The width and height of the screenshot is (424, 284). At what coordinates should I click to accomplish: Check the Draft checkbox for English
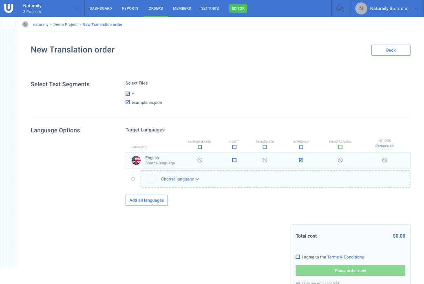click(x=234, y=160)
